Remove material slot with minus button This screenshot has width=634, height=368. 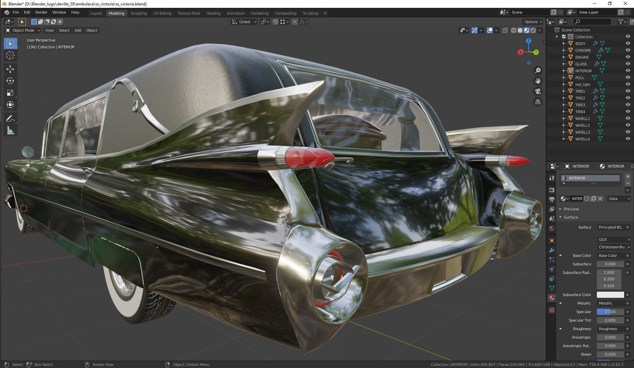point(628,183)
